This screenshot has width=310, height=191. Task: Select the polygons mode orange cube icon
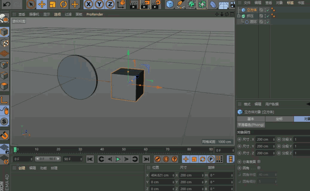click(4, 86)
